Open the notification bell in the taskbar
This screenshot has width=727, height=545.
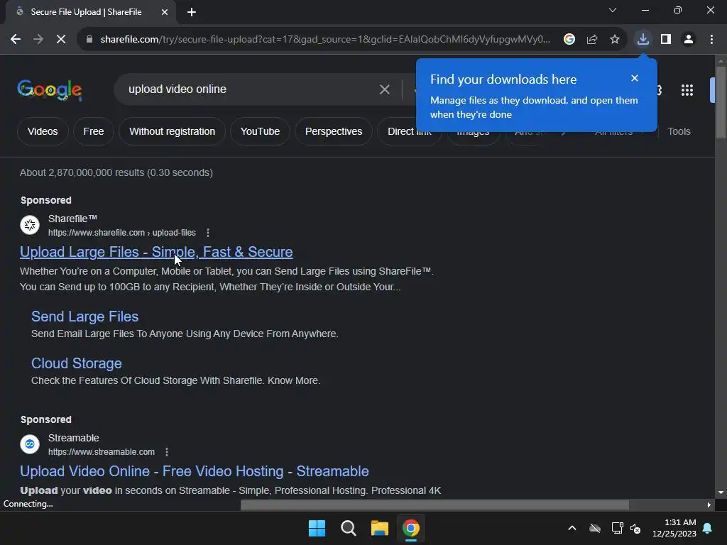pos(708,528)
